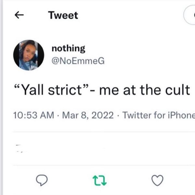Click the search pill in top-right corner
This screenshot has width=195, height=195.
coord(190,15)
